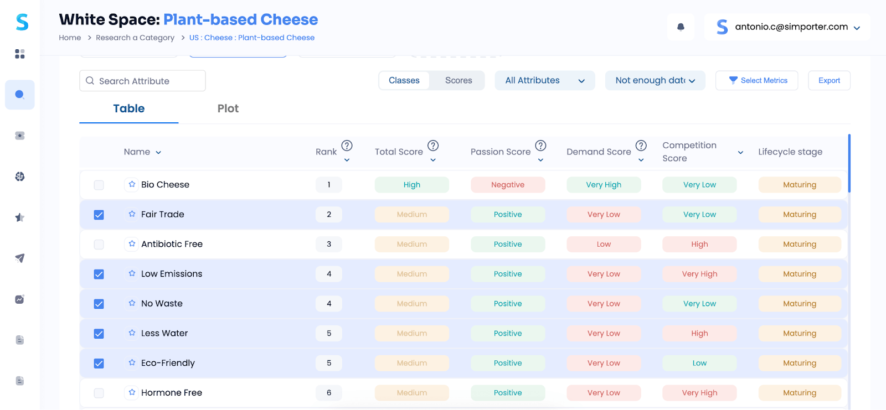Screen dimensions: 886x410
Task: Uncheck the Fair Trade row checkbox
Action: [x=99, y=215]
